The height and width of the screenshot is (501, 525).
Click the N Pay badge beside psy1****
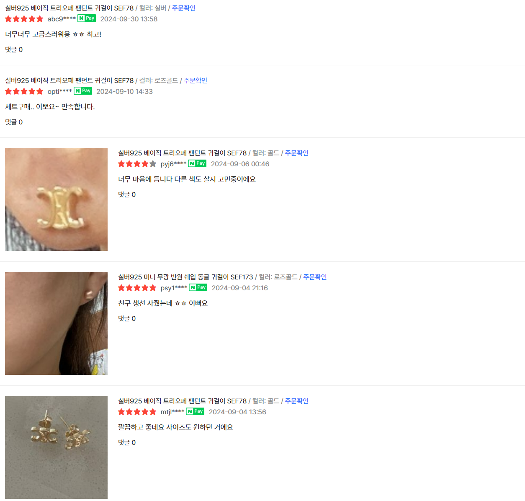(198, 287)
